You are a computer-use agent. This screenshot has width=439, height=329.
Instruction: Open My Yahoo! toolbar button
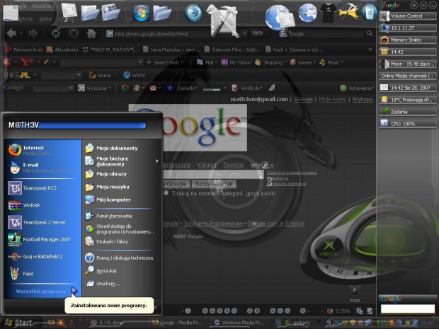coord(236,62)
